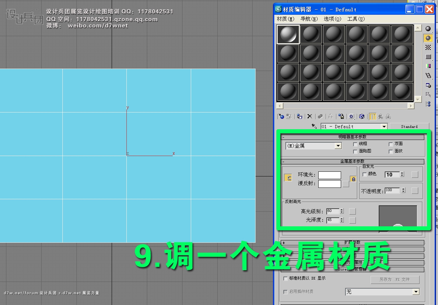Click sample slots vertical scrollbar down arrow

(x=418, y=99)
